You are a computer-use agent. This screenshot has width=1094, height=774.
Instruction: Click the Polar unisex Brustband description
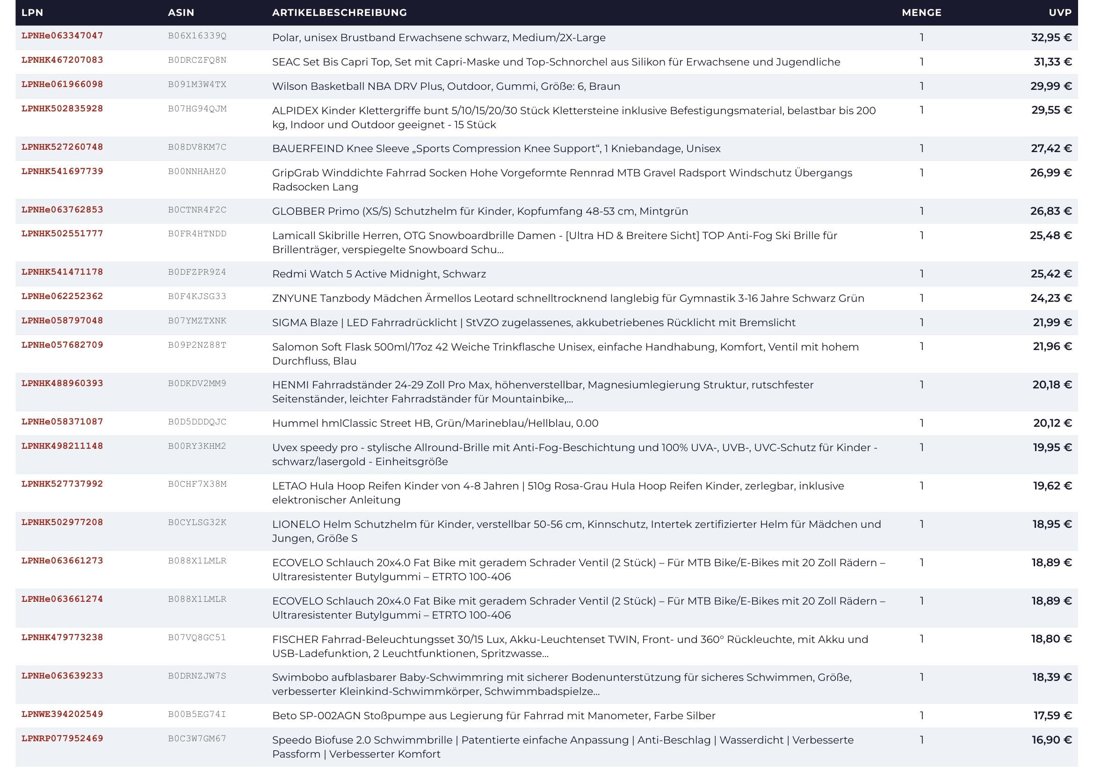(x=439, y=37)
